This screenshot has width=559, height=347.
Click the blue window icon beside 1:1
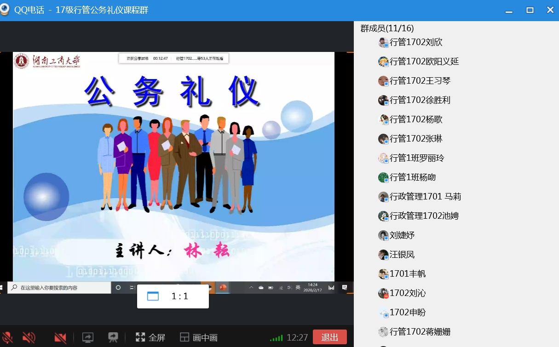153,296
